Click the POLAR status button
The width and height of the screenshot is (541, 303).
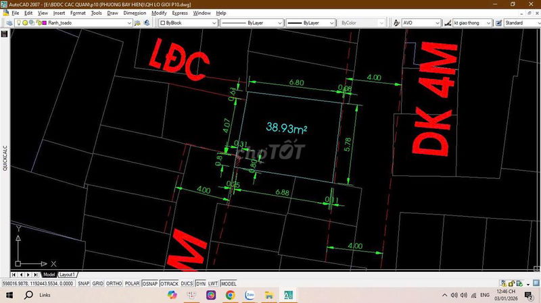pos(133,284)
